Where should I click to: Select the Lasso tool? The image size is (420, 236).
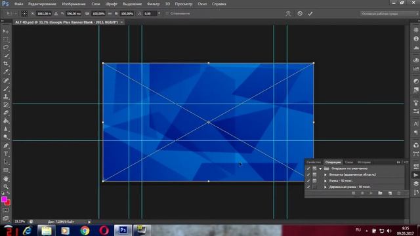(6, 48)
